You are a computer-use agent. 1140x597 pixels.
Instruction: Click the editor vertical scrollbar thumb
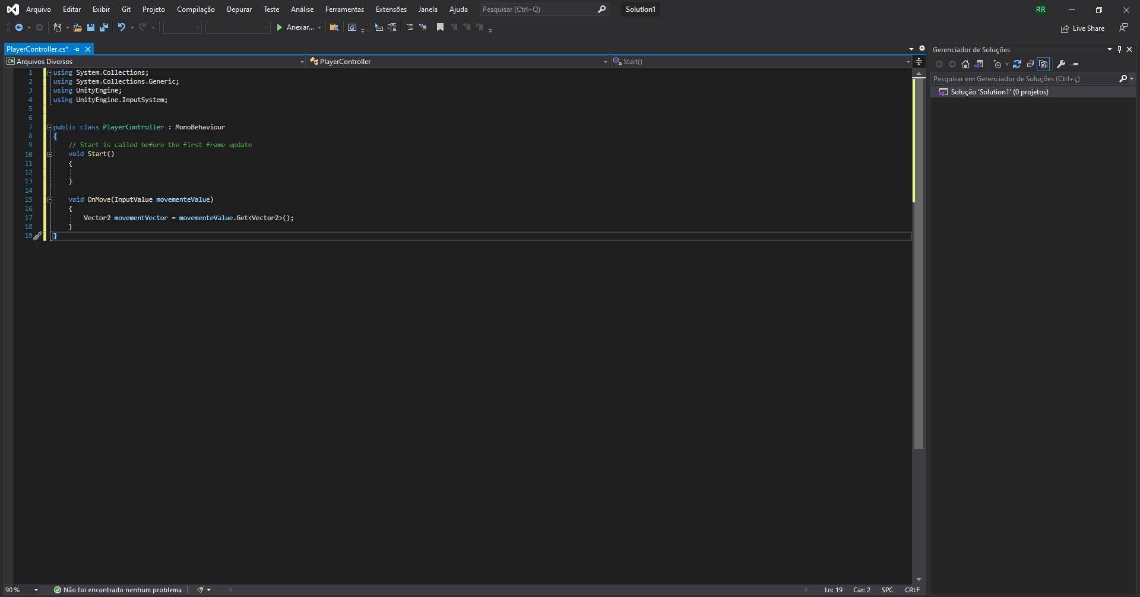[x=919, y=263]
